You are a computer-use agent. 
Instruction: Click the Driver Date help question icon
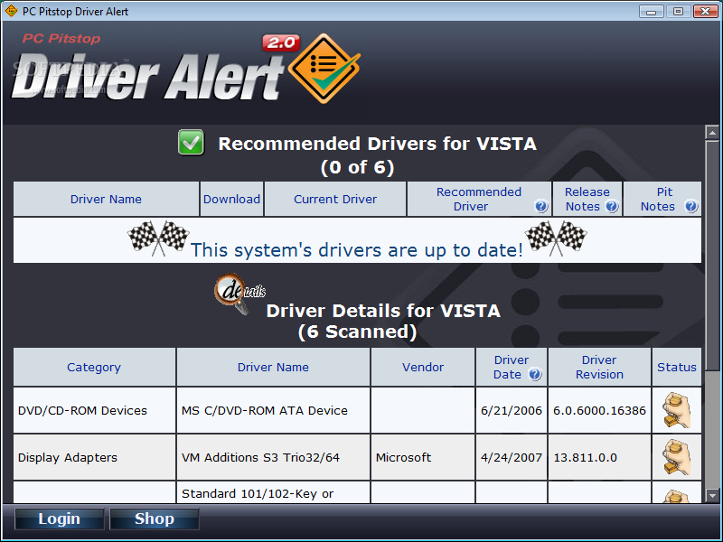click(535, 374)
